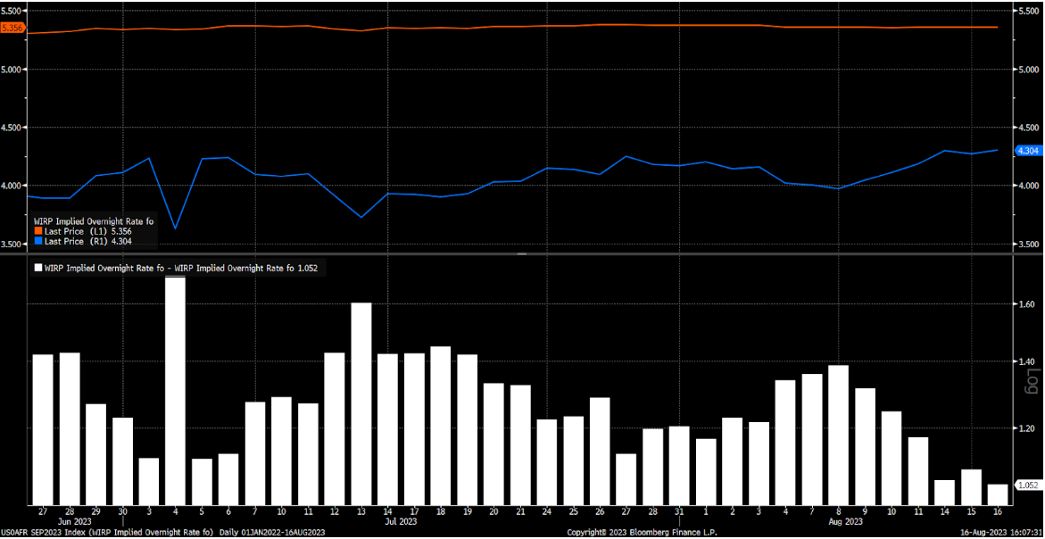
Task: Click the white spread series legend swatch
Action: (37, 267)
